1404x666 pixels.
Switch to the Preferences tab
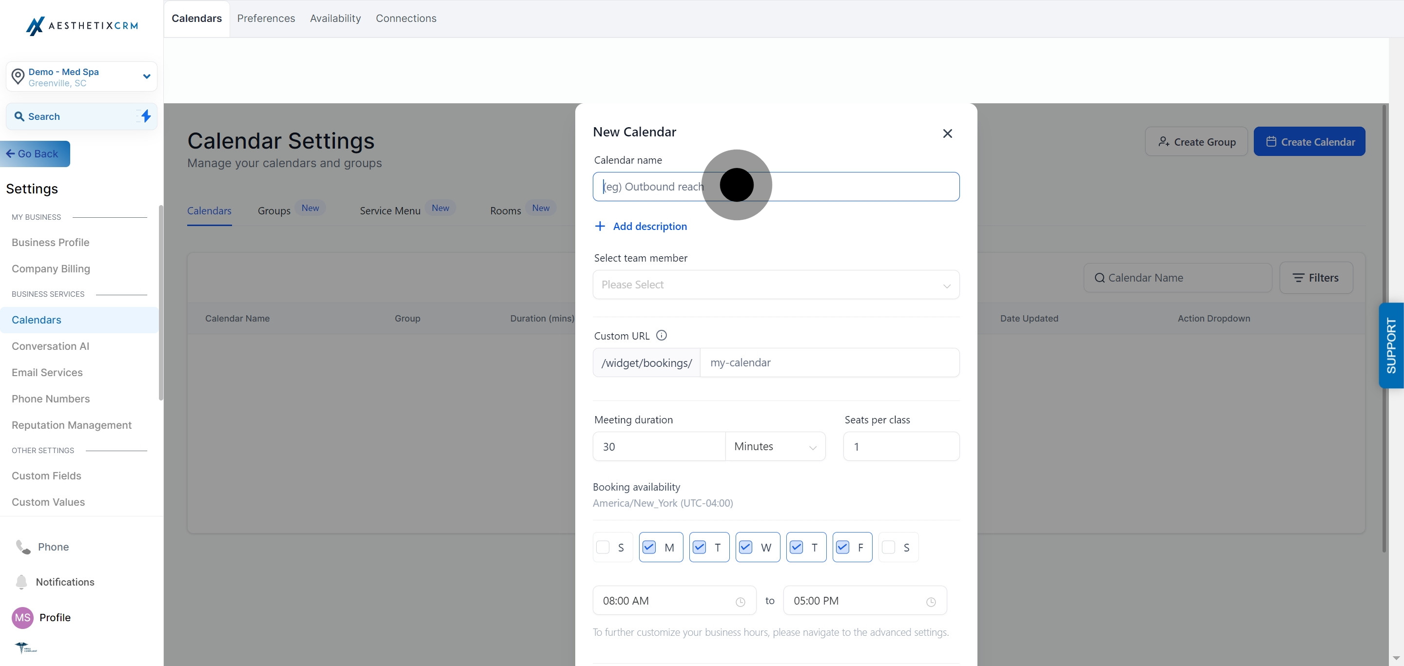coord(266,19)
